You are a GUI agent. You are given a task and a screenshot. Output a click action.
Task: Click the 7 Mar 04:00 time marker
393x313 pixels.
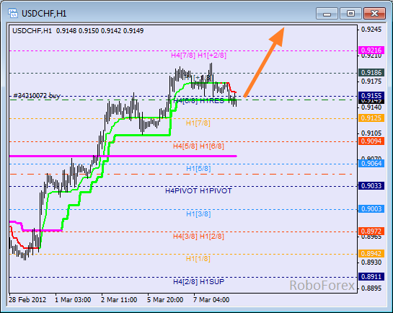pos(211,300)
